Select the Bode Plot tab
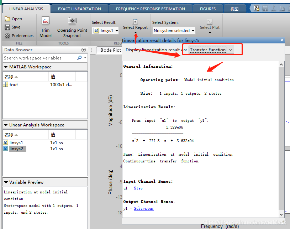Viewport: 290px width, 229px height. point(111,50)
